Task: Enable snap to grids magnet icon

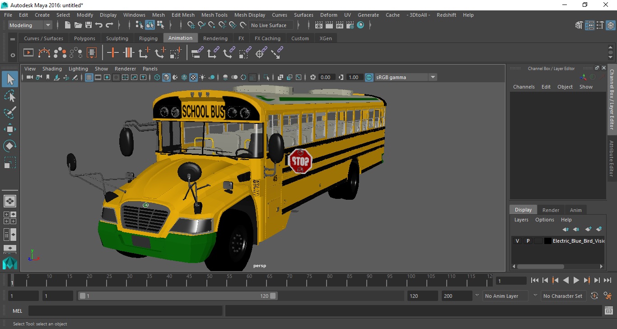Action: [x=191, y=25]
